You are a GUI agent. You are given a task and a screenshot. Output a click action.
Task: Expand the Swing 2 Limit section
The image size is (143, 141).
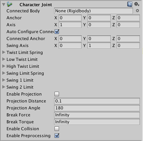pos(4,87)
